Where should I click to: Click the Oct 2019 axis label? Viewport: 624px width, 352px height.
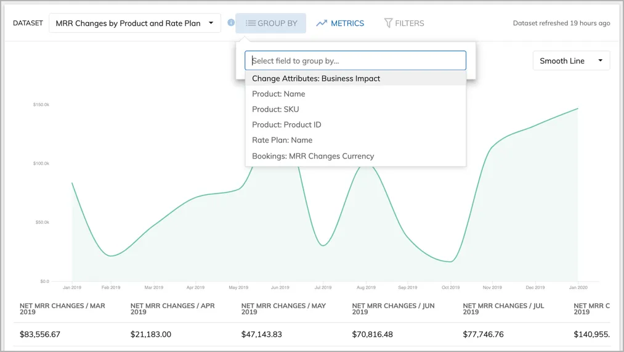450,287
